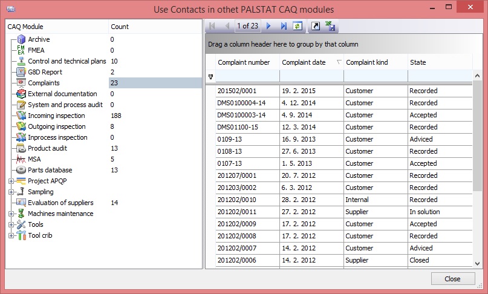
Task: Sort by Complaint date column header
Action: tap(311, 62)
